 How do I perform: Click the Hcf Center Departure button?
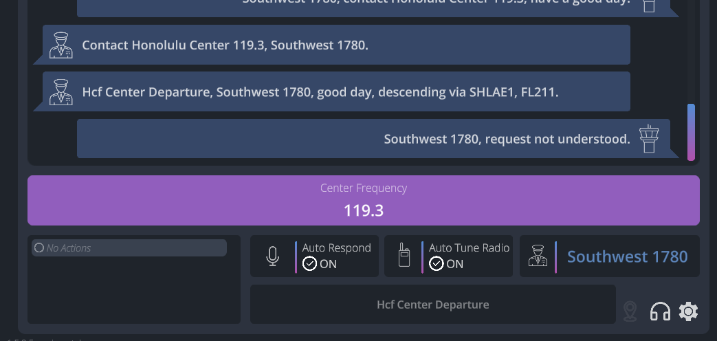[x=432, y=305]
